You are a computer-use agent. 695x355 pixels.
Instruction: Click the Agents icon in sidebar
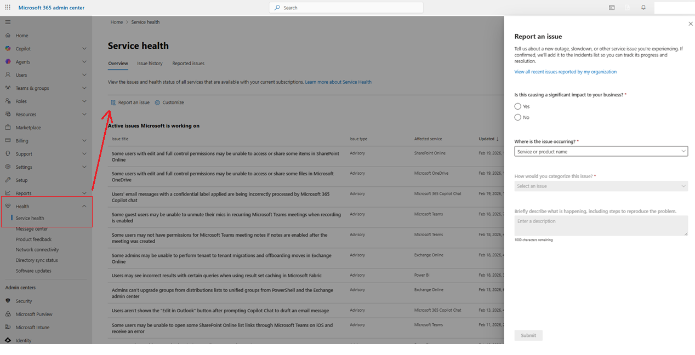point(8,62)
